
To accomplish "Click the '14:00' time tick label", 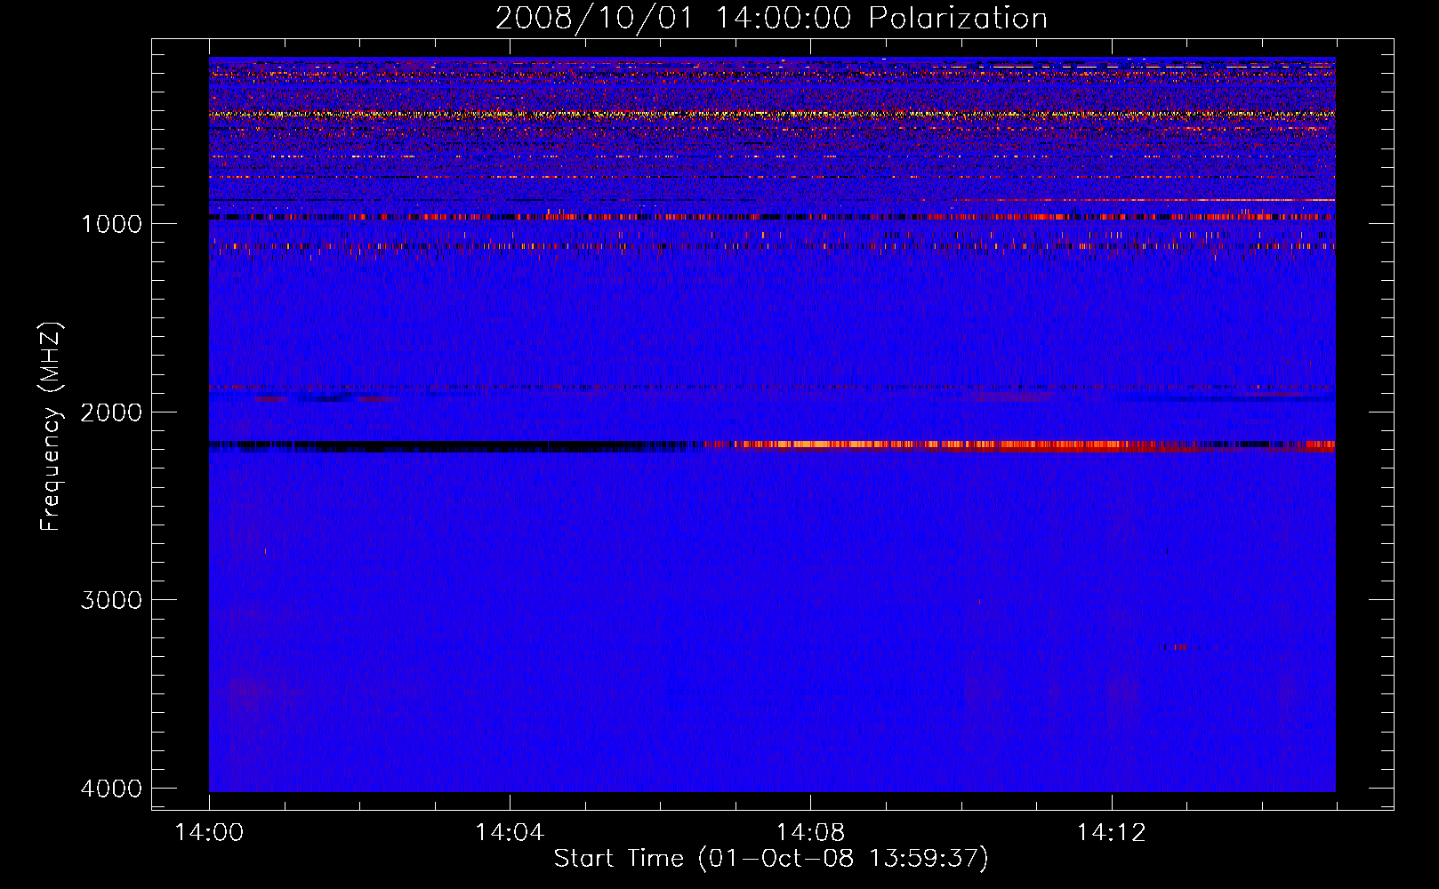I will (209, 833).
